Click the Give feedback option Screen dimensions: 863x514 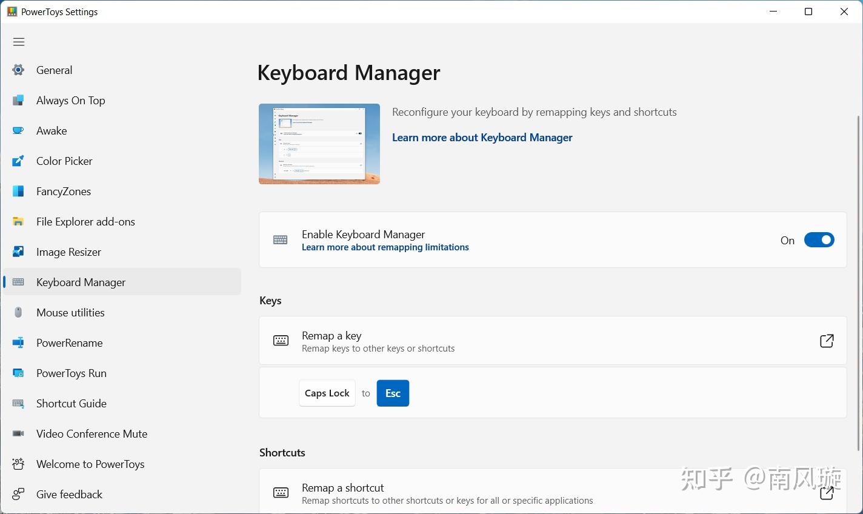pyautogui.click(x=69, y=495)
